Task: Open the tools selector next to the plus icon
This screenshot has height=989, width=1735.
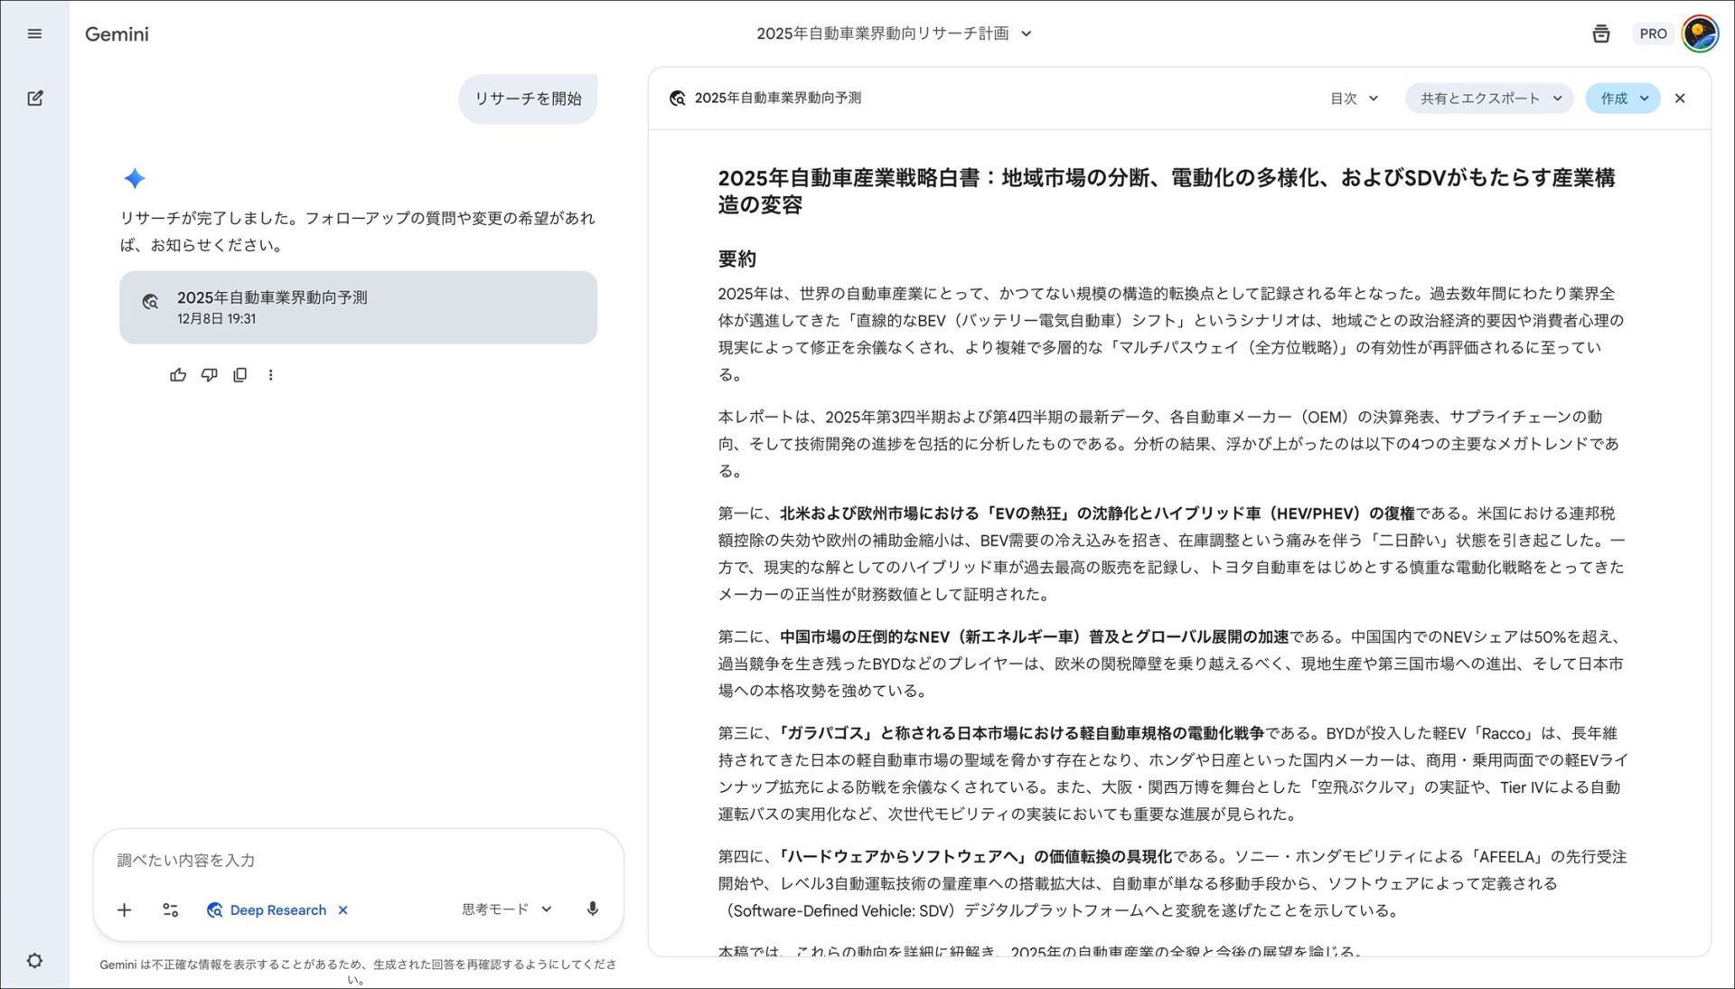Action: click(170, 909)
